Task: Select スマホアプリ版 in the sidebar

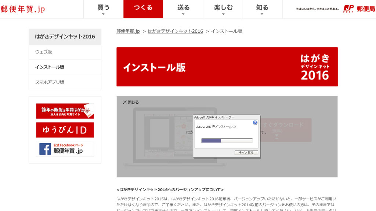Action: [x=65, y=82]
